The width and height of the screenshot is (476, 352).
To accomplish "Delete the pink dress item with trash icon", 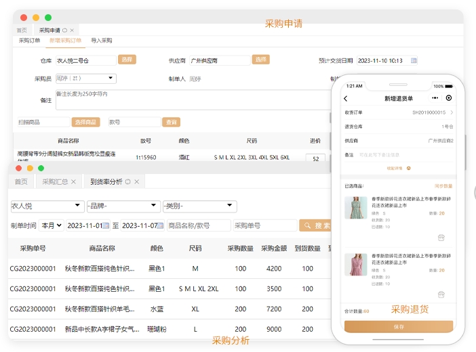I will click(441, 294).
